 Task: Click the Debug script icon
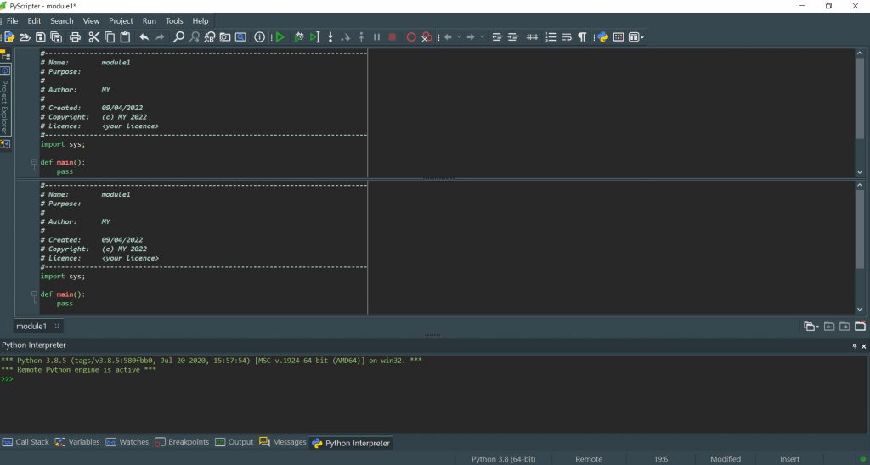point(299,37)
